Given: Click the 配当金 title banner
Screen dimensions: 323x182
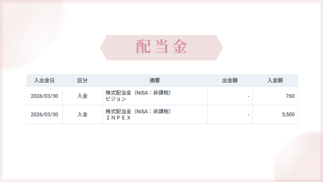Looking at the screenshot, I should tap(161, 47).
